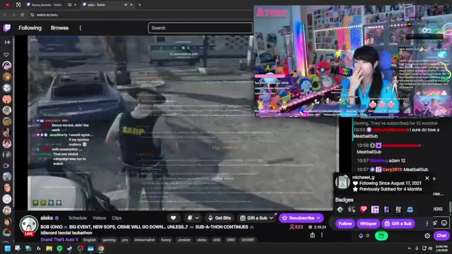Open the emote picker smiley icon
The image size is (452, 254).
[x=444, y=223]
